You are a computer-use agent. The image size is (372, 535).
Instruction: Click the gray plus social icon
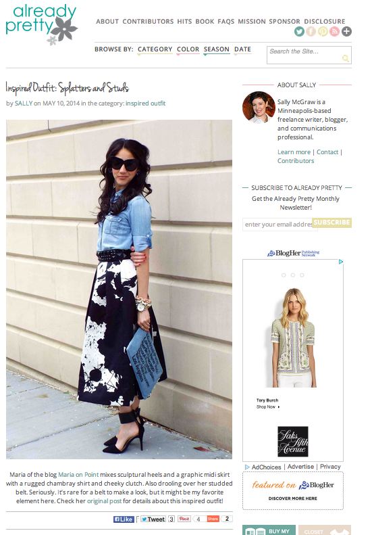[346, 32]
